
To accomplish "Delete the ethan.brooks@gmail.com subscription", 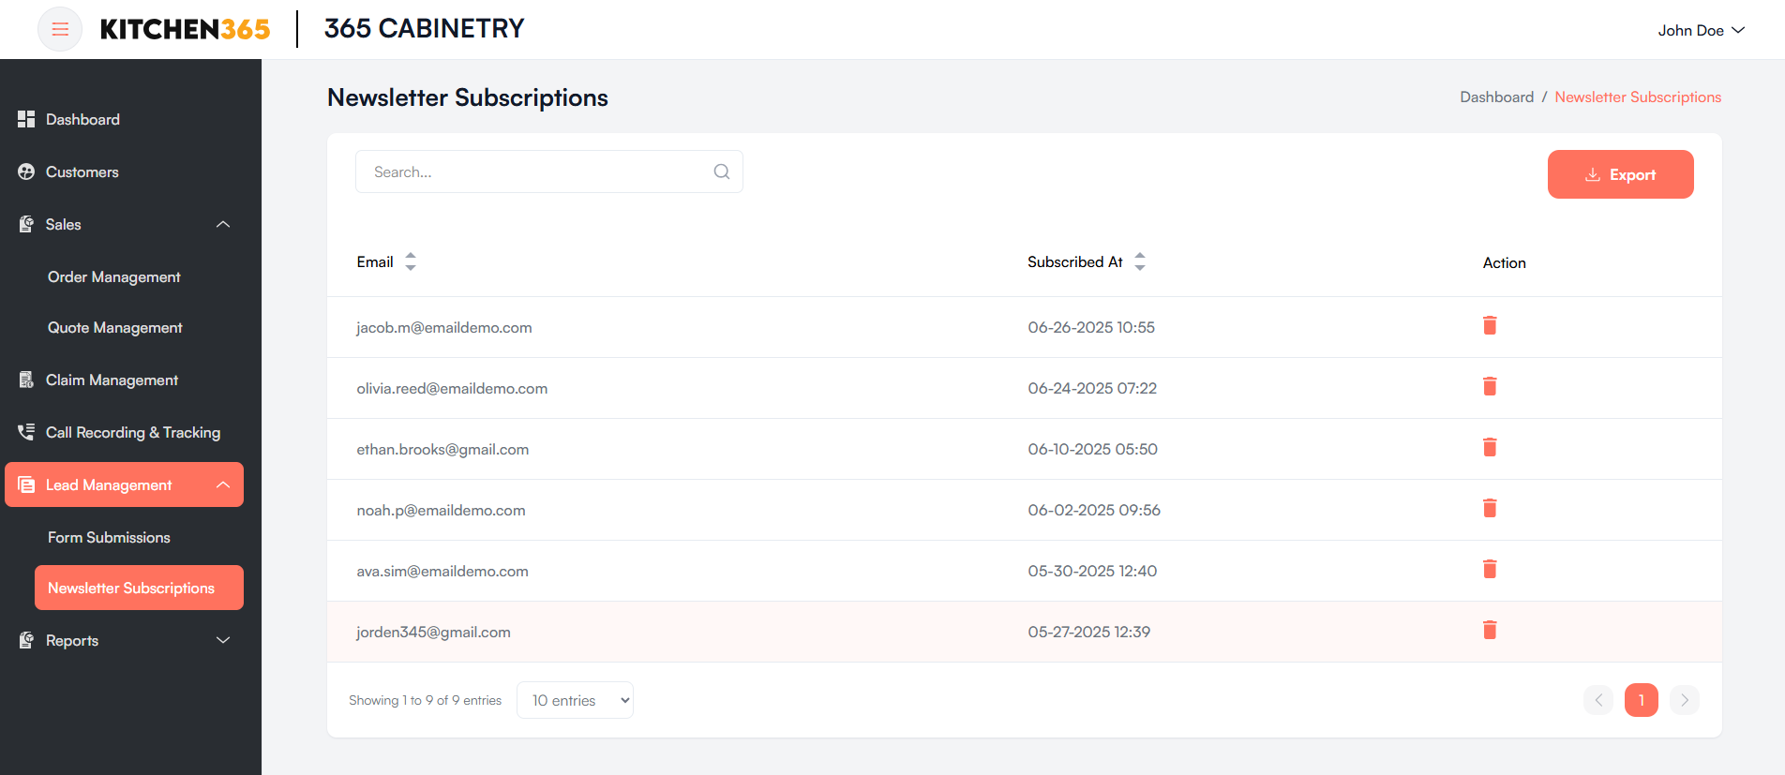I will 1490,447.
